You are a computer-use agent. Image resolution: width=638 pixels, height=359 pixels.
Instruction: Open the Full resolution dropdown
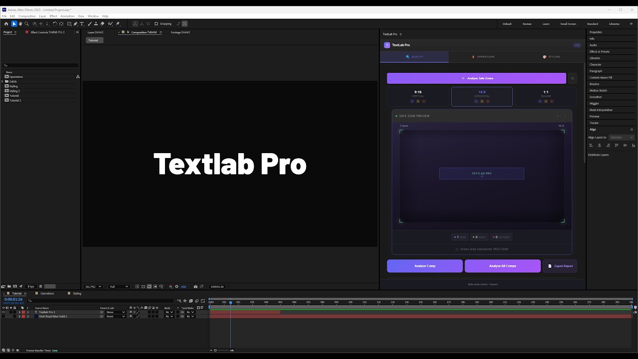coord(119,287)
